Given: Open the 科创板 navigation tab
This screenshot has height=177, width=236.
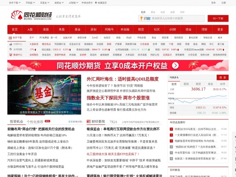Looking at the screenshot, I should (x=125, y=29).
